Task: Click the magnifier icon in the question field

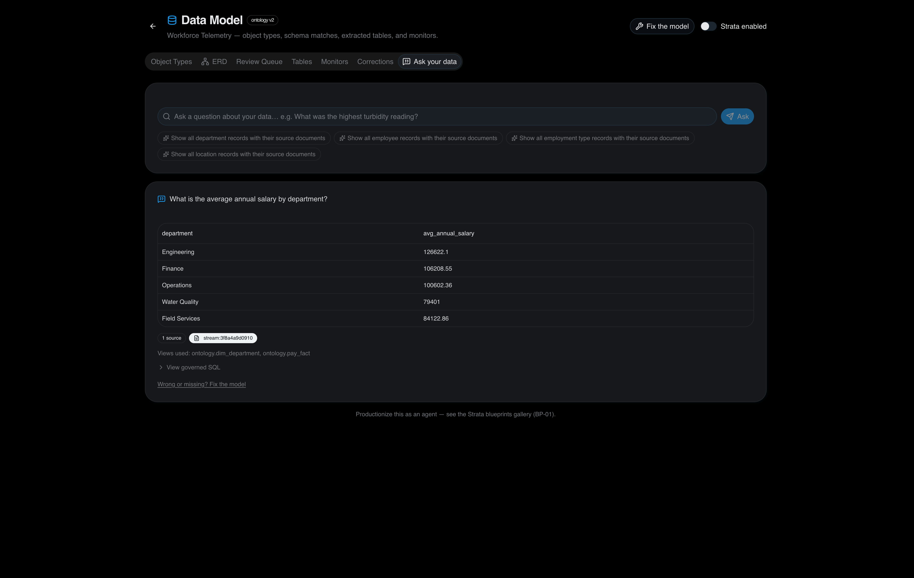Action: pyautogui.click(x=166, y=116)
